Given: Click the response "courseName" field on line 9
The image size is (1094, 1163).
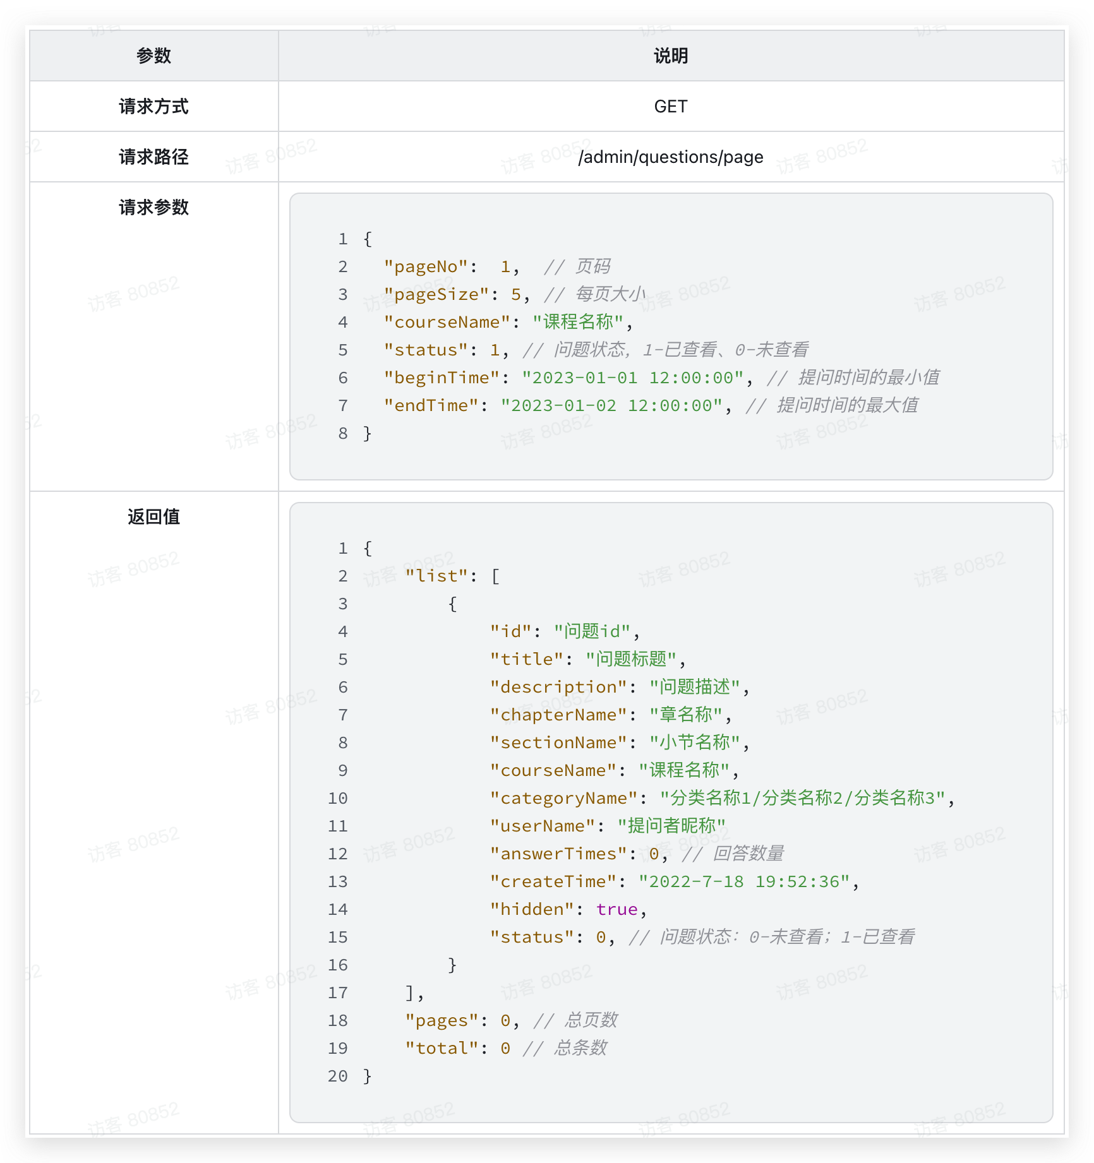Looking at the screenshot, I should (x=615, y=770).
